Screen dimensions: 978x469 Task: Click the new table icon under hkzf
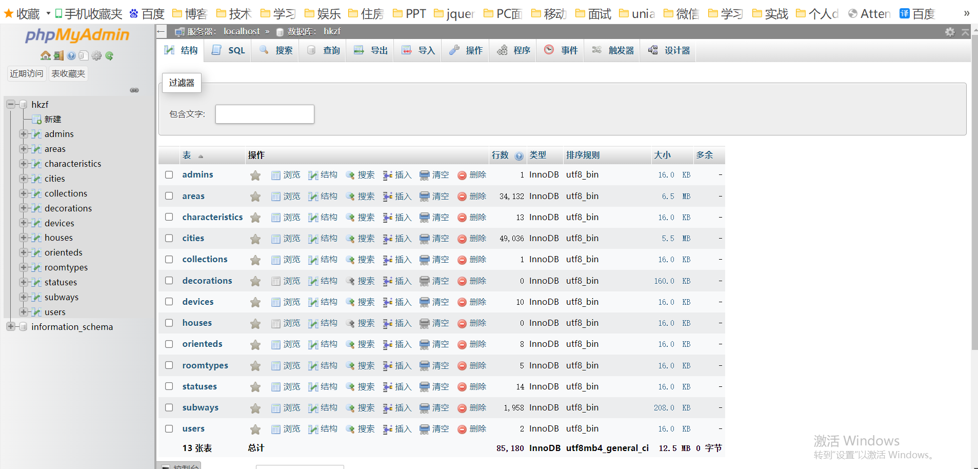(36, 120)
